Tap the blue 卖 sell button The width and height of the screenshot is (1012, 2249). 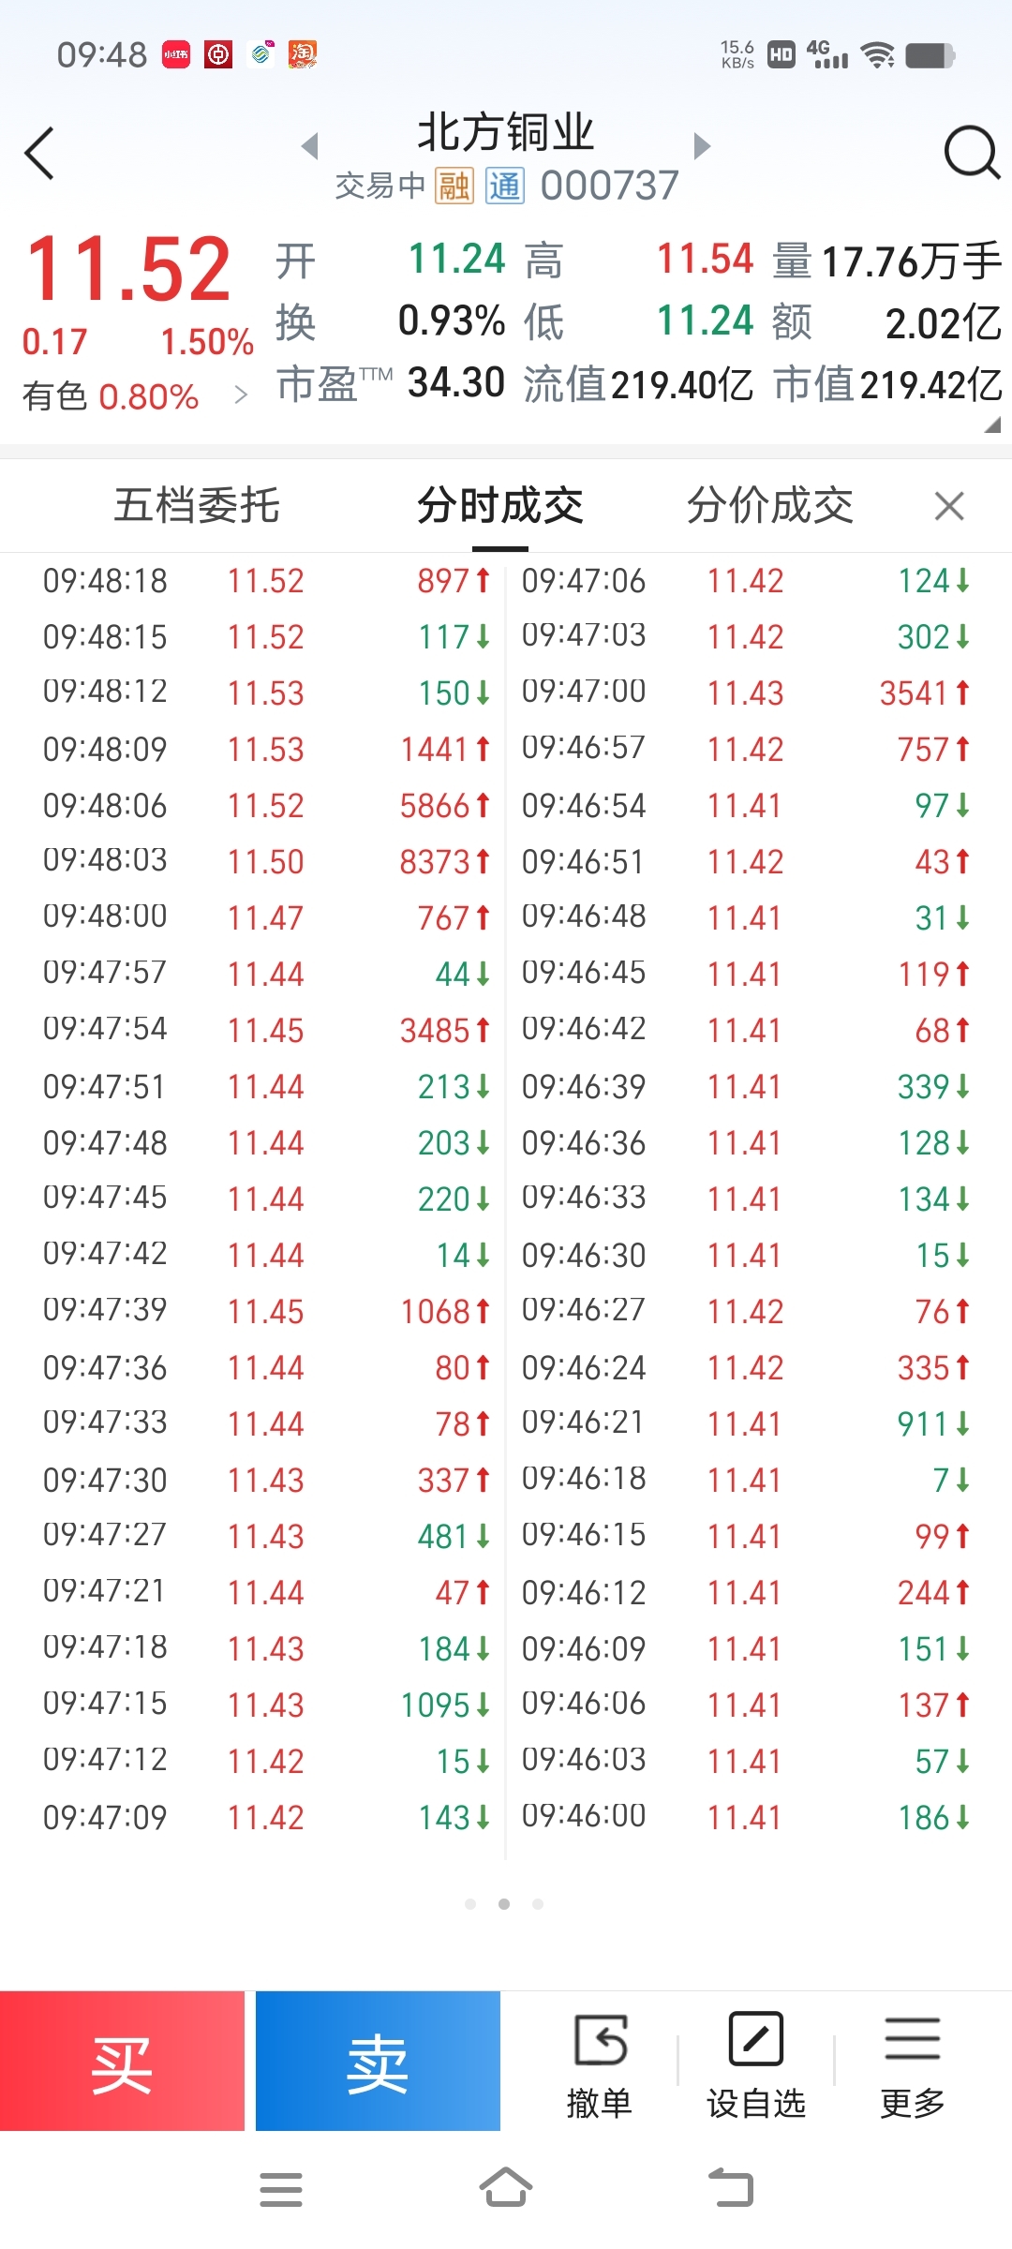(x=378, y=2062)
